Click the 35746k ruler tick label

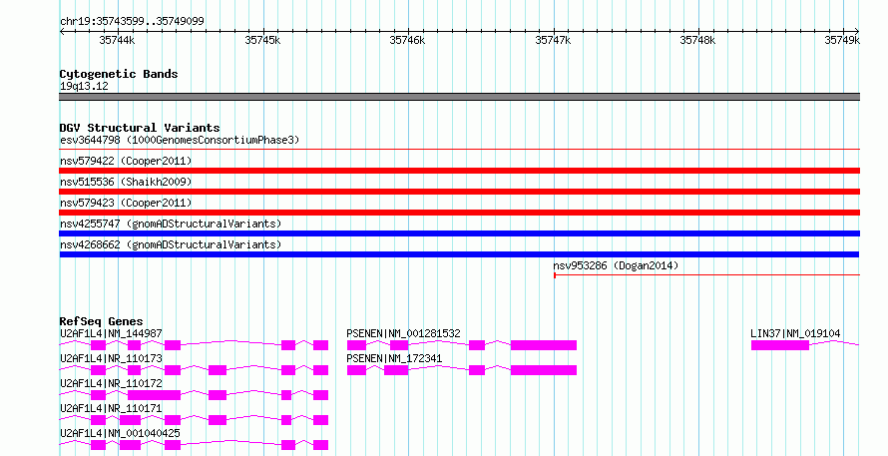(x=407, y=40)
